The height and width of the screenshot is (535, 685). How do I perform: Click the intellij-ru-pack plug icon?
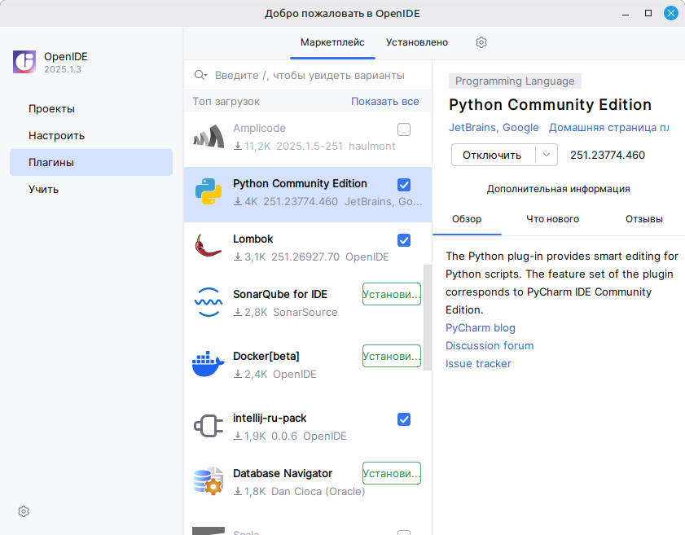tap(209, 426)
